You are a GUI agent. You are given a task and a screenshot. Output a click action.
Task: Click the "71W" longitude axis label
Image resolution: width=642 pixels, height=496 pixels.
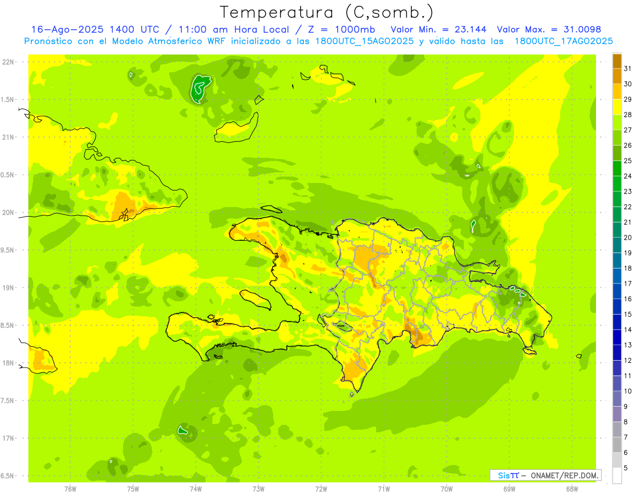point(384,489)
